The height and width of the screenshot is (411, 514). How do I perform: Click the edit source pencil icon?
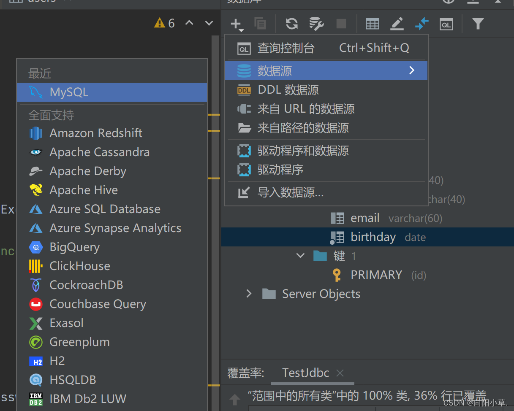(x=397, y=24)
